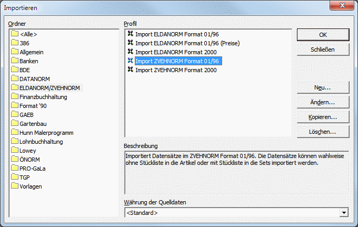This screenshot has width=358, height=227.
Task: Pick Import ZVEHNORM Format 2000 profile text
Action: tap(176, 70)
